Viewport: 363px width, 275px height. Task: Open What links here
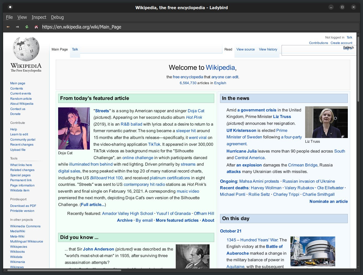(21, 165)
